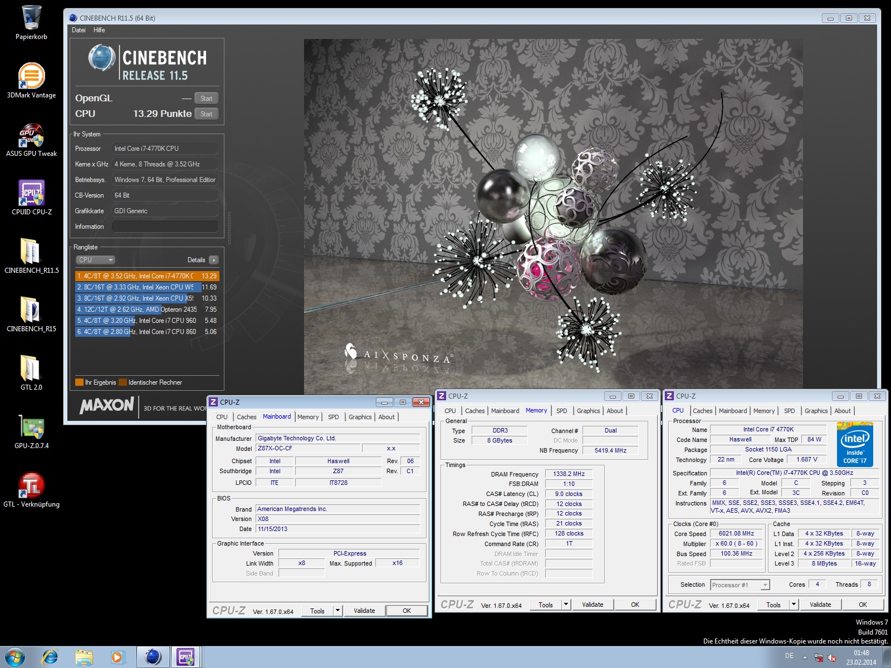Open the GTL 2.0 folder
This screenshot has height=668, width=891.
pyautogui.click(x=31, y=373)
